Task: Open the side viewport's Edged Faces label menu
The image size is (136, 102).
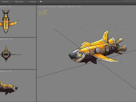Action: pyautogui.click(x=6, y=71)
